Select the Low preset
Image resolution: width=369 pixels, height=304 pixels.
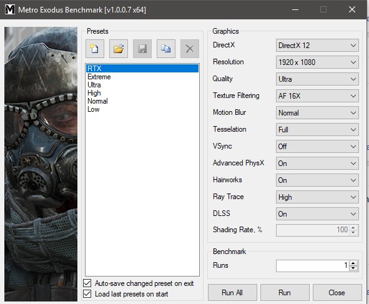point(142,109)
